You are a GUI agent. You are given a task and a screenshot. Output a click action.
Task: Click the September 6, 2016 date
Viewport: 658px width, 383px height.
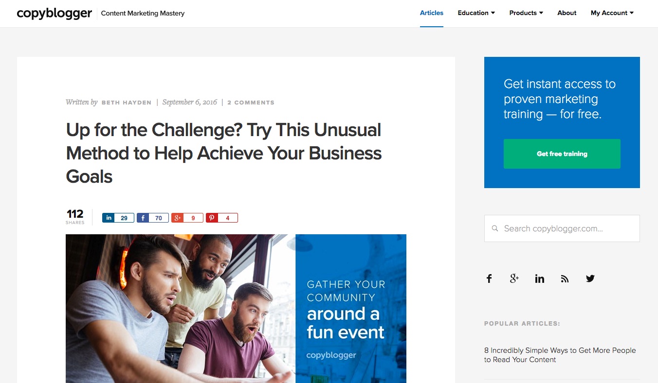[190, 102]
